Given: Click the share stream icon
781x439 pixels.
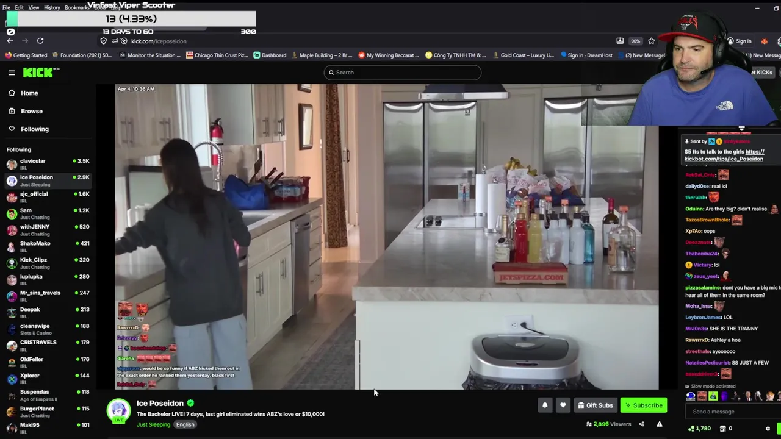Looking at the screenshot, I should click(641, 424).
